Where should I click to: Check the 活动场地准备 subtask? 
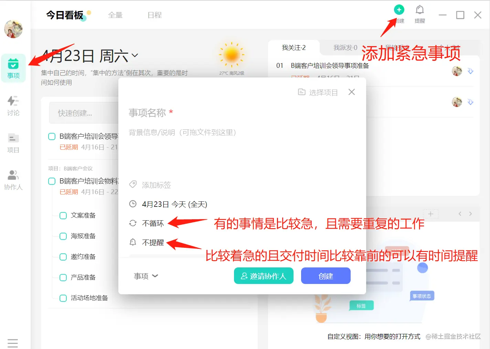coord(63,298)
